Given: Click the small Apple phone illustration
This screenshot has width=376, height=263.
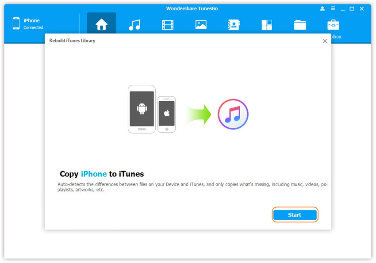Looking at the screenshot, I should 167,114.
